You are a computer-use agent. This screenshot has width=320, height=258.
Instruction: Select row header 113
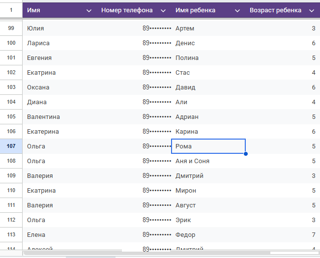[x=11, y=234]
